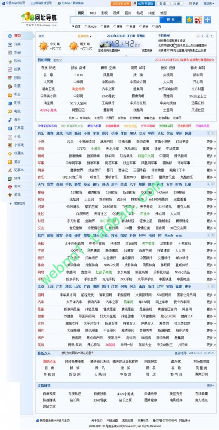The width and height of the screenshot is (219, 430).
Task: Open the 更换城市 city dropdown
Action: 85,36
